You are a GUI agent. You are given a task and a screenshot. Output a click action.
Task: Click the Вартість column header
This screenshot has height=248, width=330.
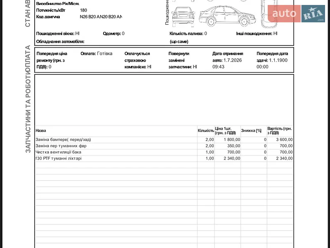pos(280,131)
